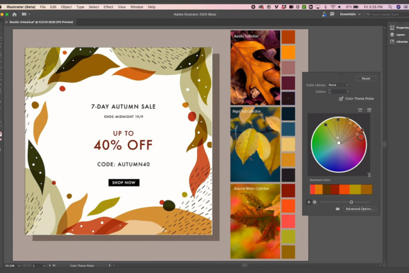Click the 40% OFF text on artwork

click(x=123, y=145)
